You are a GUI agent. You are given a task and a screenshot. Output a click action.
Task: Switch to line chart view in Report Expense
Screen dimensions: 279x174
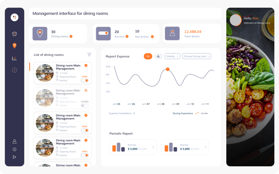[x=148, y=56]
